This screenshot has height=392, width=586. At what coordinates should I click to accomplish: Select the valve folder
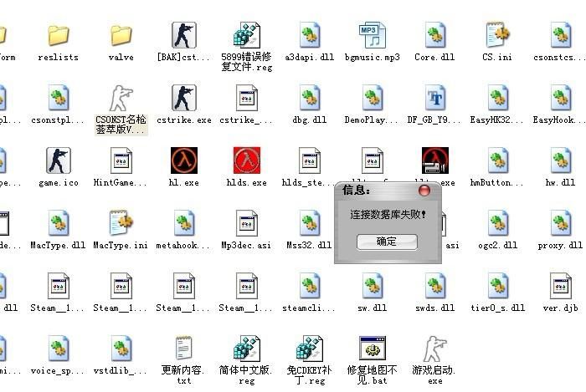[121, 36]
